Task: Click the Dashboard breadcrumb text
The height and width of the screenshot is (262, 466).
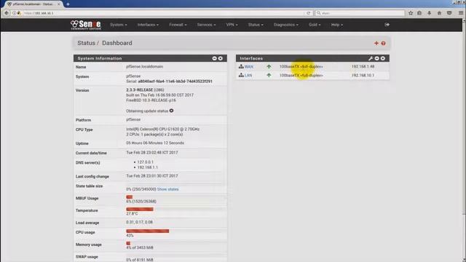Action: (117, 43)
